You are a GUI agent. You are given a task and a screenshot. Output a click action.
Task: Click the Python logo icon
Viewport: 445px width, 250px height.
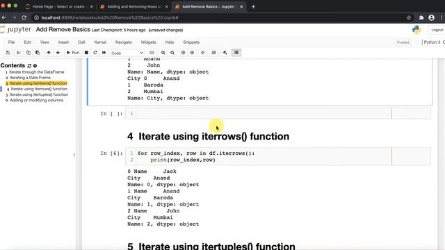(416, 30)
